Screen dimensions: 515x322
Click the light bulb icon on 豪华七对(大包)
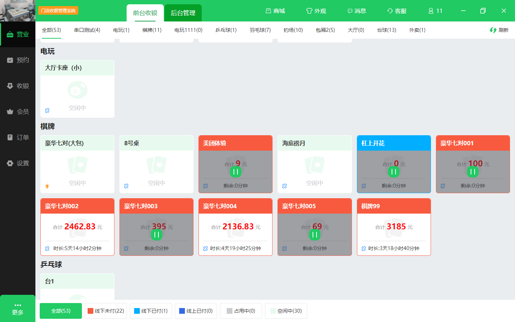[x=47, y=186]
